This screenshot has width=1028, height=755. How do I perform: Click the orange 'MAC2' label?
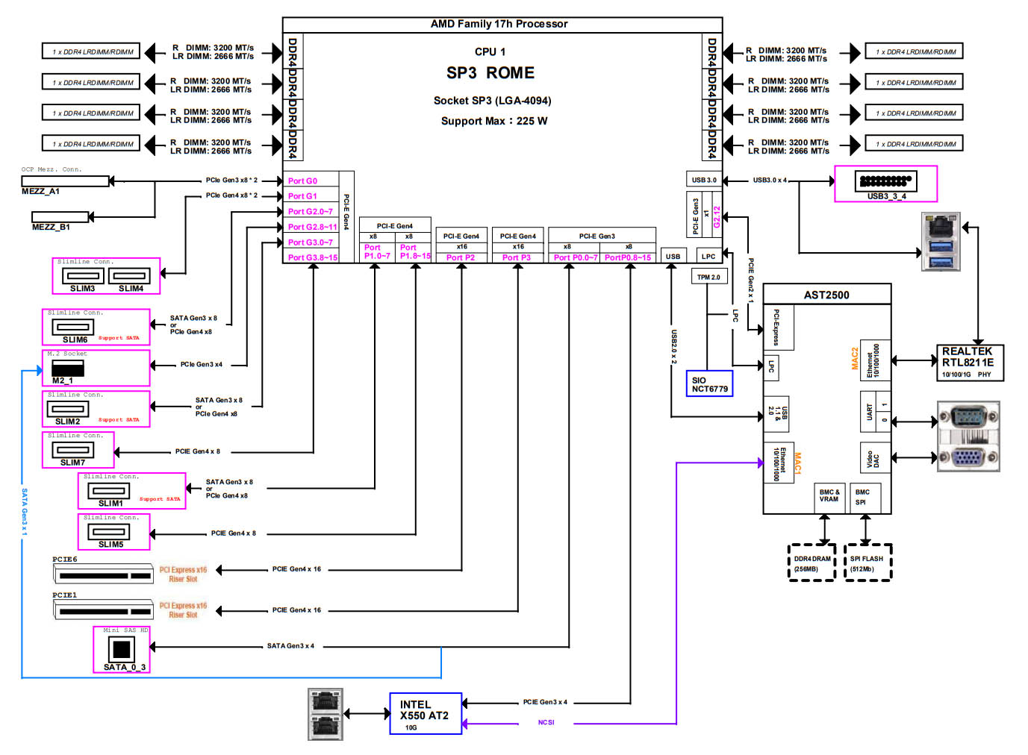point(855,359)
